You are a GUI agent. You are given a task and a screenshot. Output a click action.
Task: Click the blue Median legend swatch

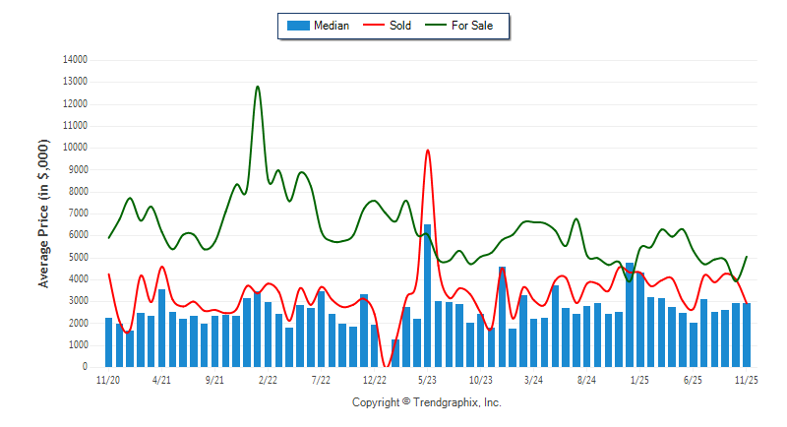[x=298, y=26]
